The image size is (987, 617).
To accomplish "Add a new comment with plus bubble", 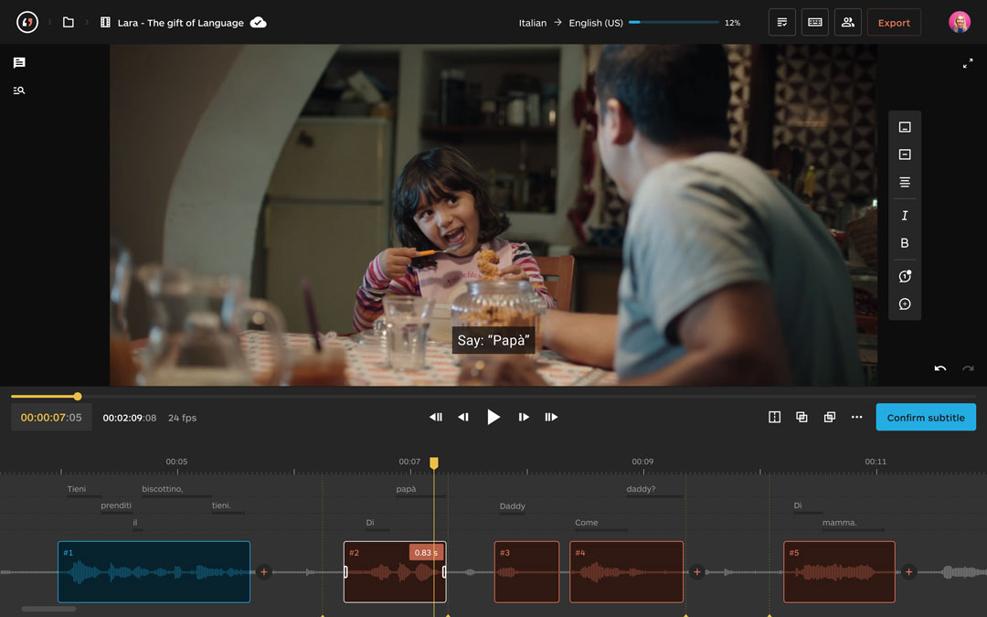I will point(905,304).
